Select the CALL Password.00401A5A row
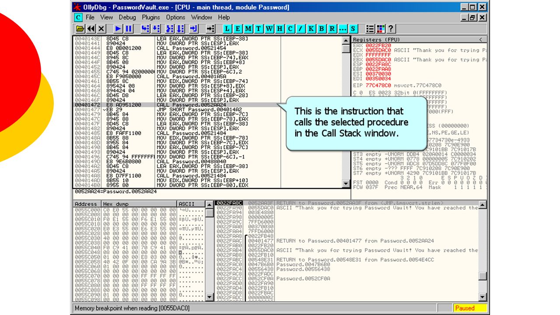Viewport: 560px width, 315px height. (207, 77)
